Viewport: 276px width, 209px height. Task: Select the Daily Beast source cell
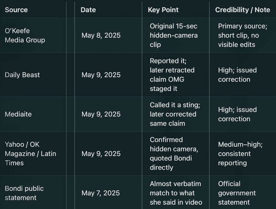pos(22,75)
